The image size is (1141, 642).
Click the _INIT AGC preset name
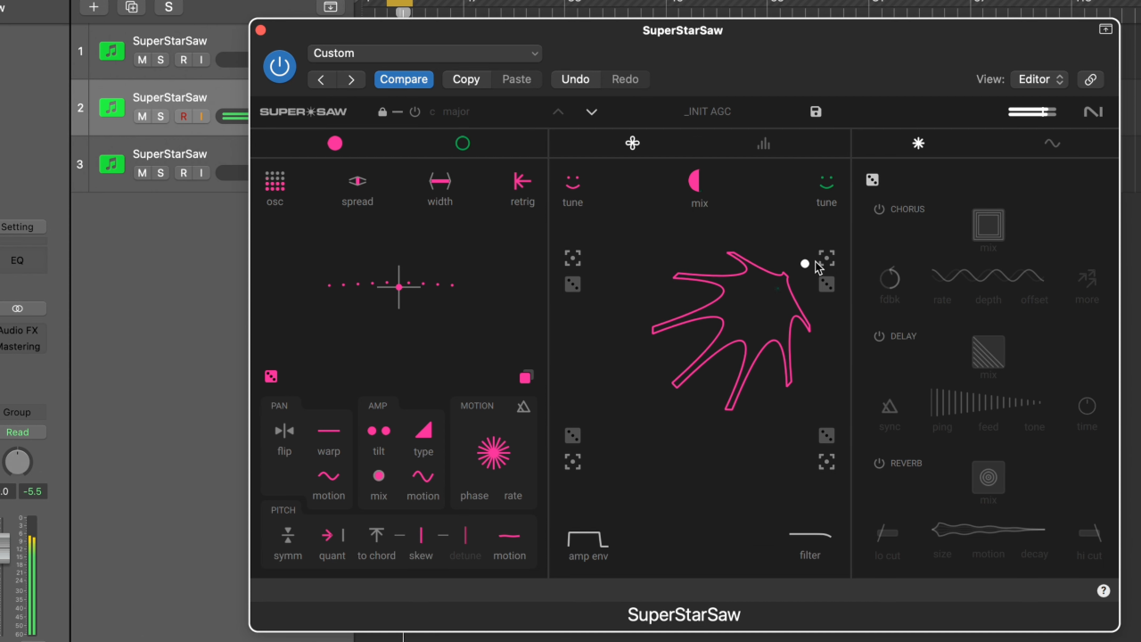coord(708,111)
